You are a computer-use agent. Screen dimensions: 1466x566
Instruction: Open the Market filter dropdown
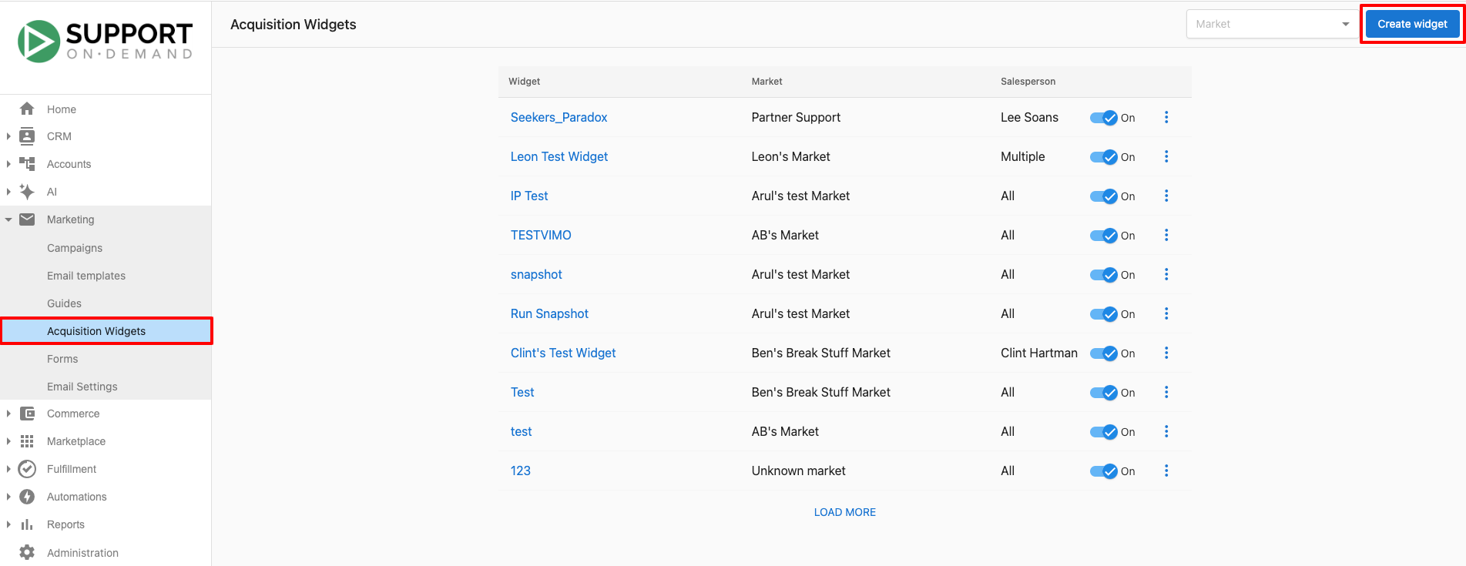pos(1272,24)
